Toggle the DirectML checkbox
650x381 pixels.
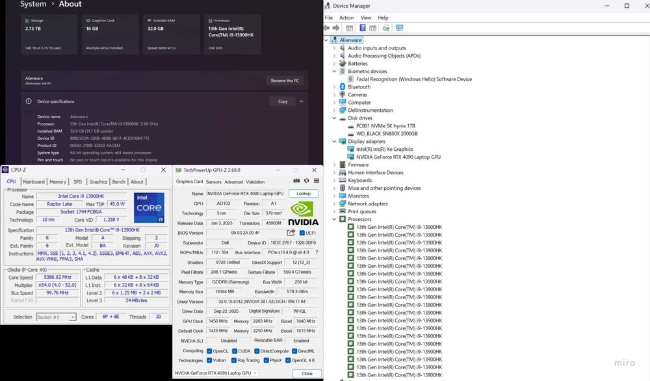(294, 351)
